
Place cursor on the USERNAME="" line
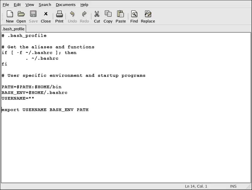(18, 98)
